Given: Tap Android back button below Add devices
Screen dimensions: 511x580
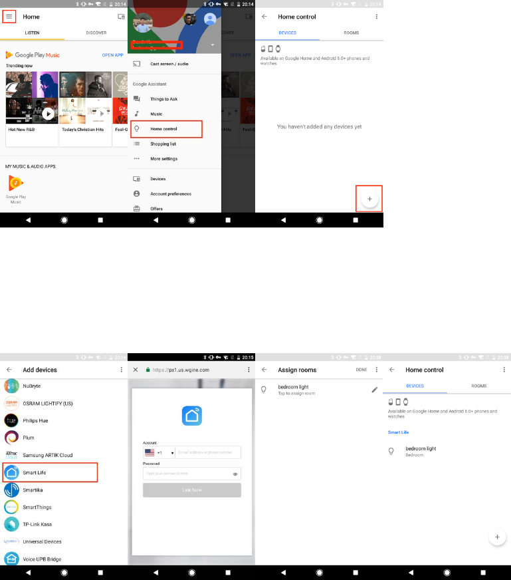Looking at the screenshot, I should click(28, 573).
